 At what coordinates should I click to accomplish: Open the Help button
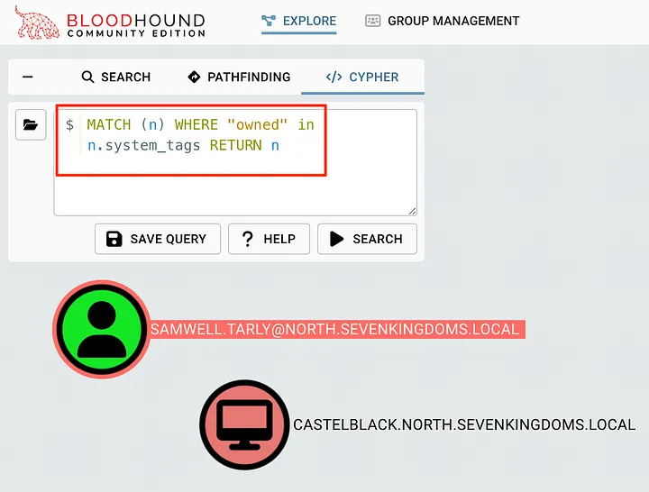269,239
